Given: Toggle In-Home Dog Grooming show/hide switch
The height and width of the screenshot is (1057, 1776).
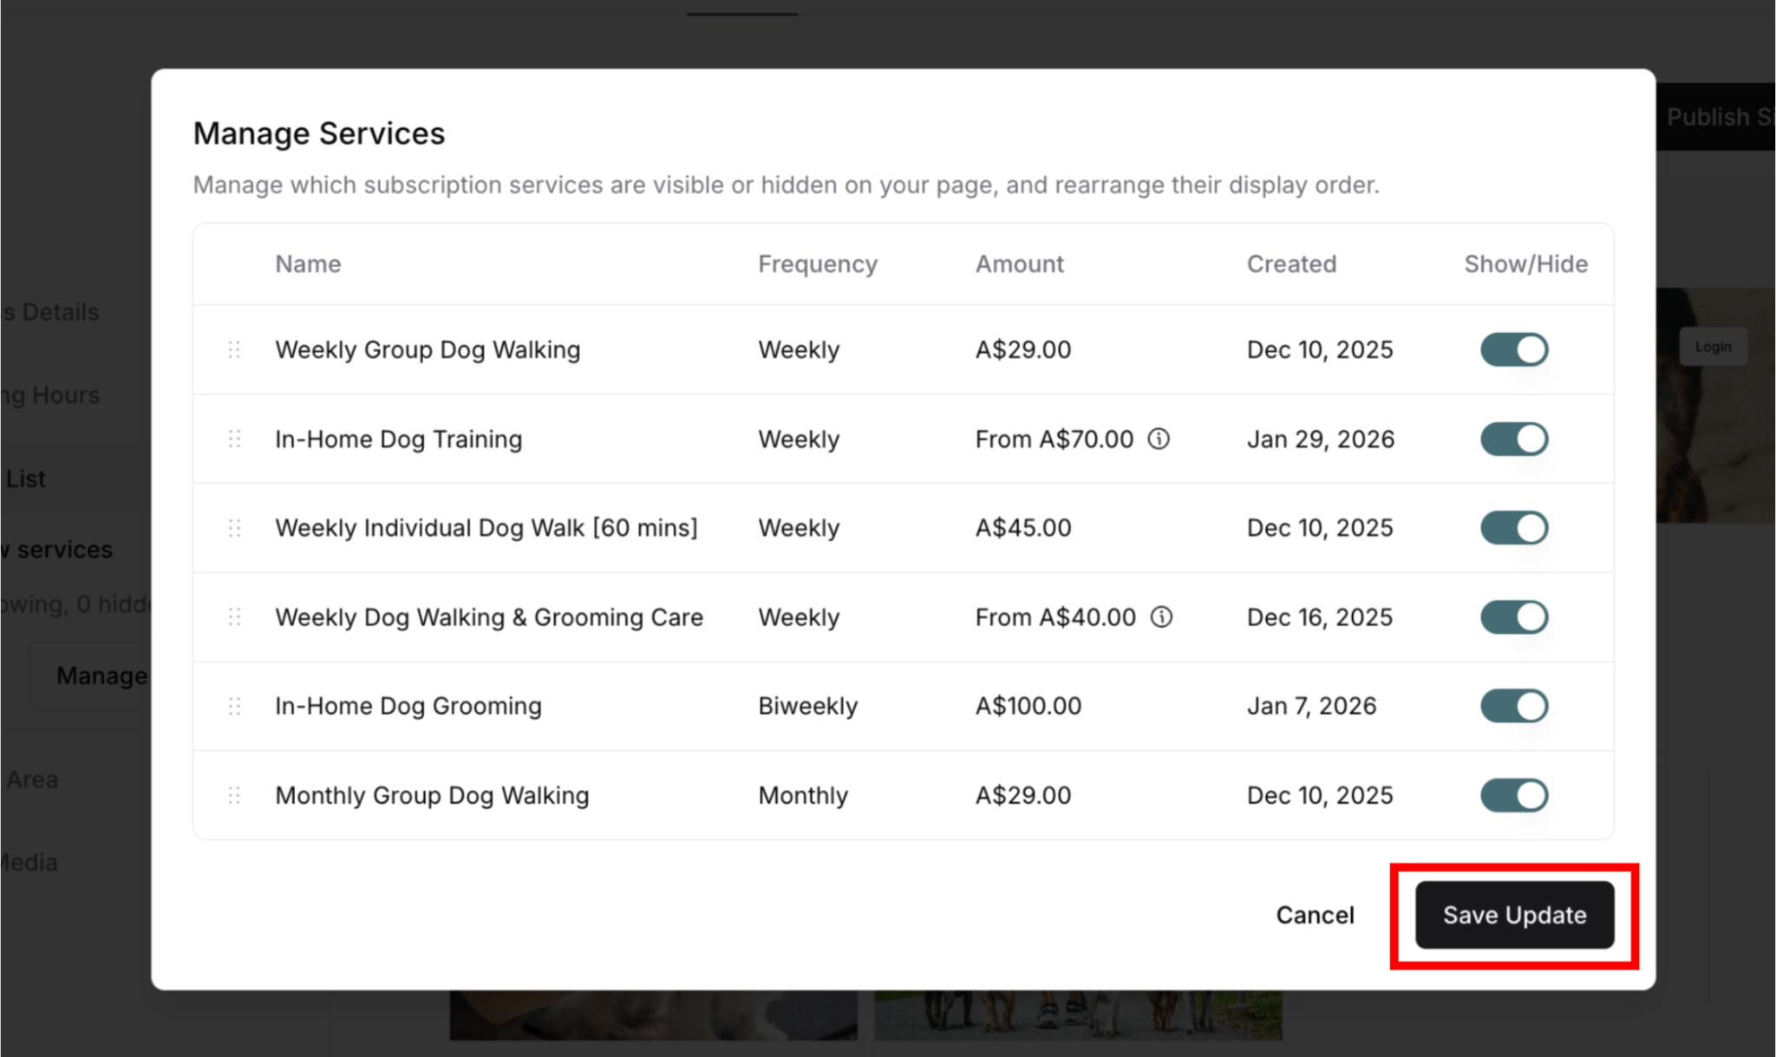Looking at the screenshot, I should [x=1513, y=706].
